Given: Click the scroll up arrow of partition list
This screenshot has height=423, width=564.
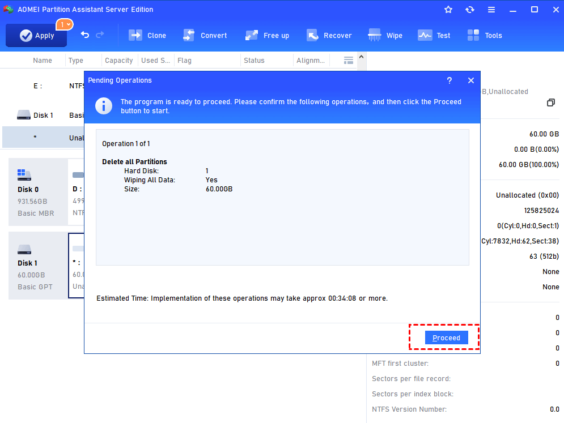Looking at the screenshot, I should [362, 57].
